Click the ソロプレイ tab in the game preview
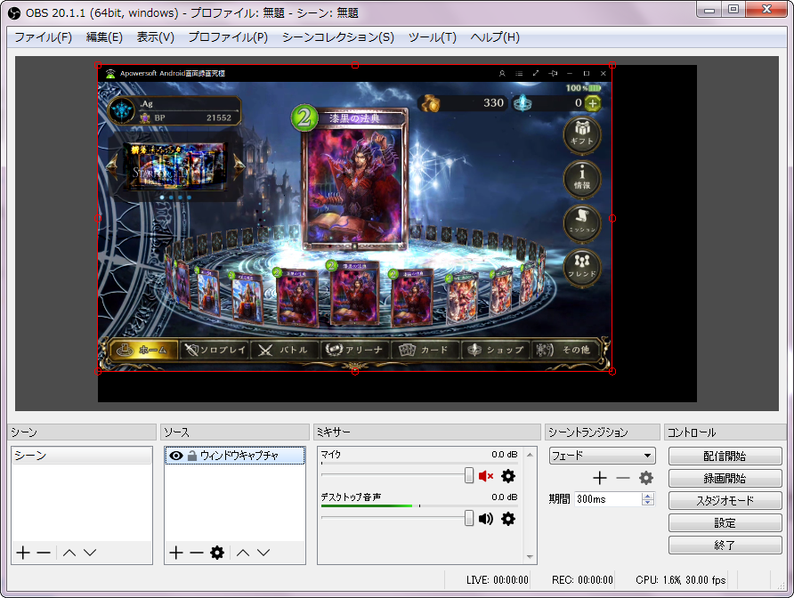The width and height of the screenshot is (794, 598). (215, 350)
